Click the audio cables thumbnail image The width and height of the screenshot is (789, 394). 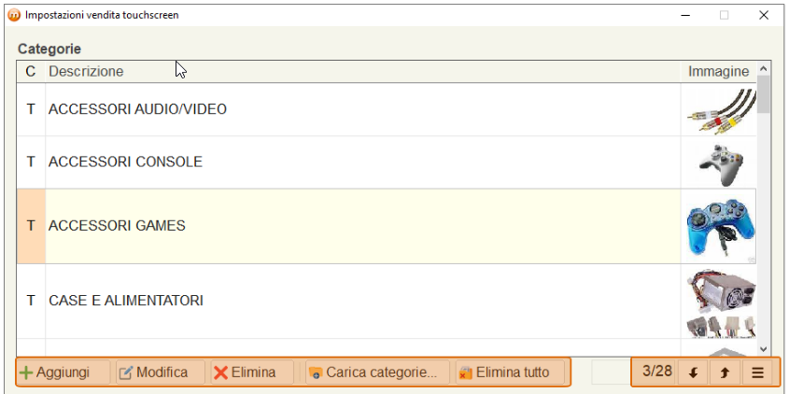[x=721, y=110]
